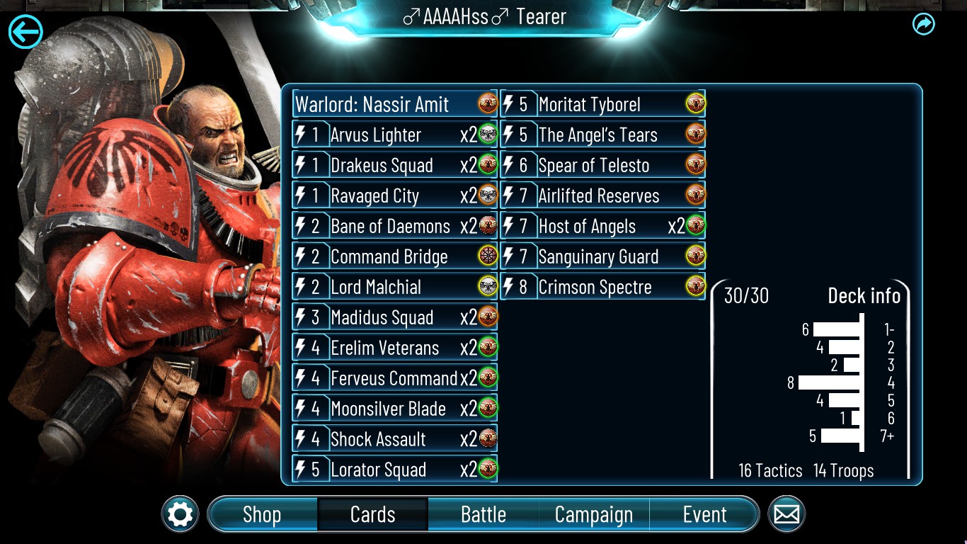Open the Campaign tab
Viewport: 967px width, 544px height.
(x=594, y=514)
